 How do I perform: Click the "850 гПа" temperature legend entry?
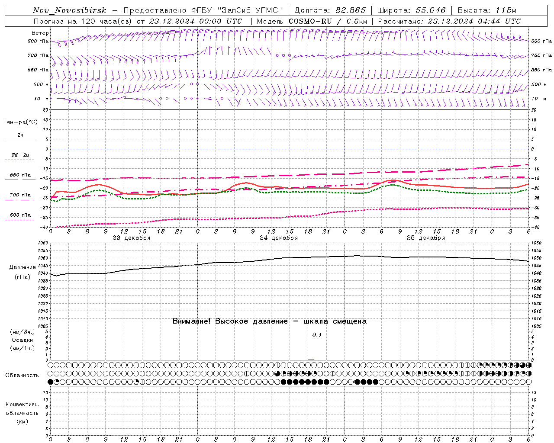click(x=20, y=175)
